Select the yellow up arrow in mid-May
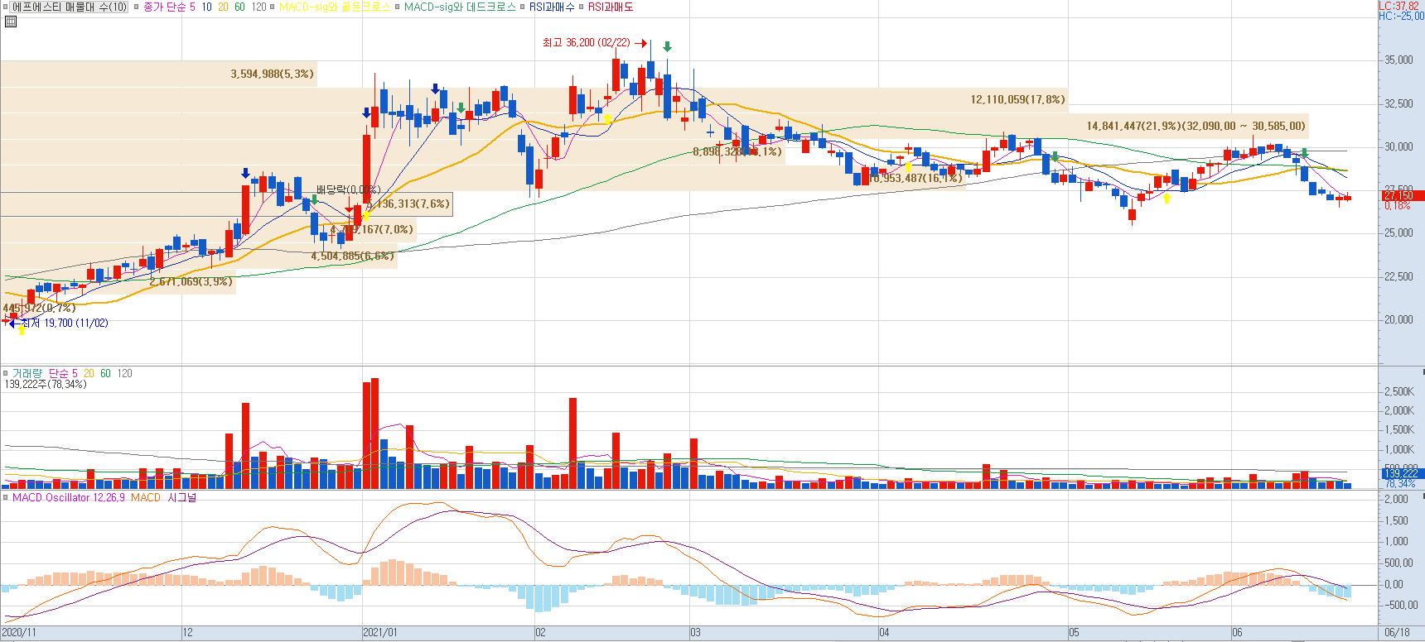 pos(1167,198)
